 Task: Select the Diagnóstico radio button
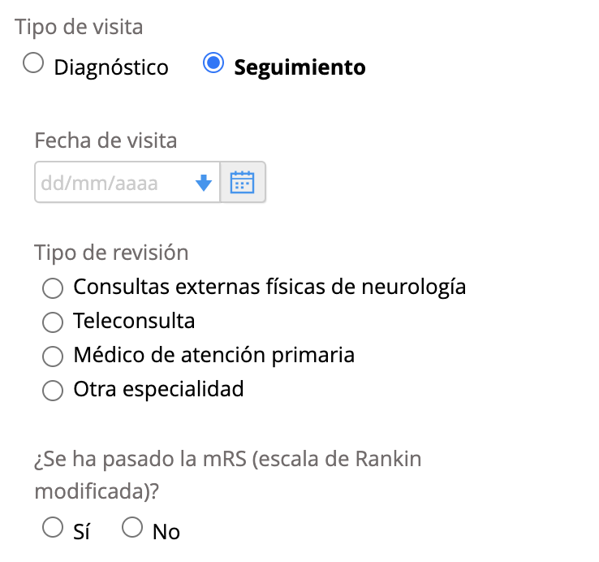tap(33, 63)
